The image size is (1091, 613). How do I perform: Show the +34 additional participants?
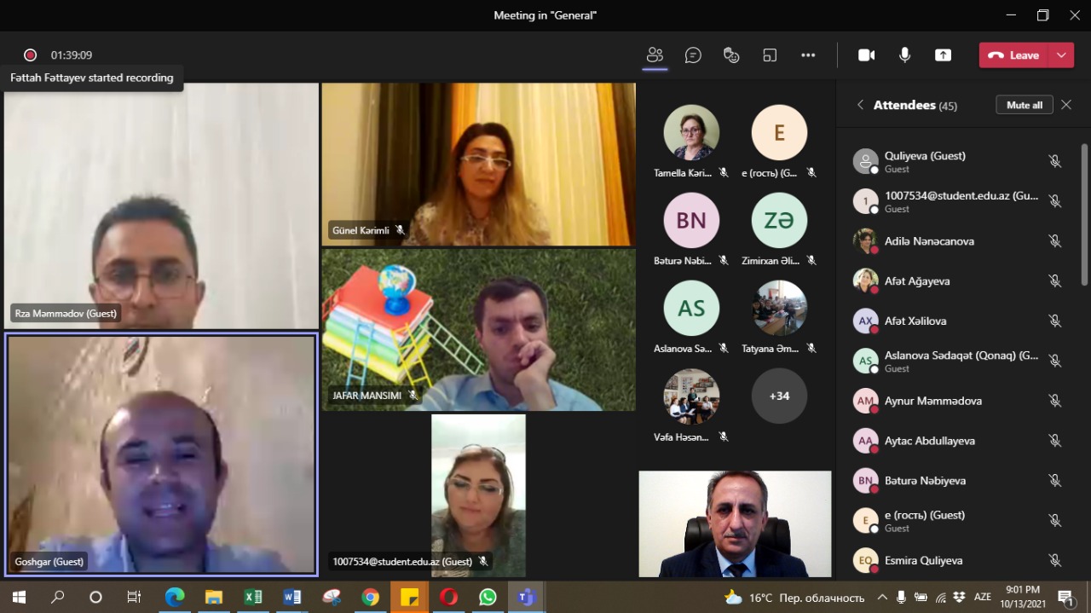(778, 396)
